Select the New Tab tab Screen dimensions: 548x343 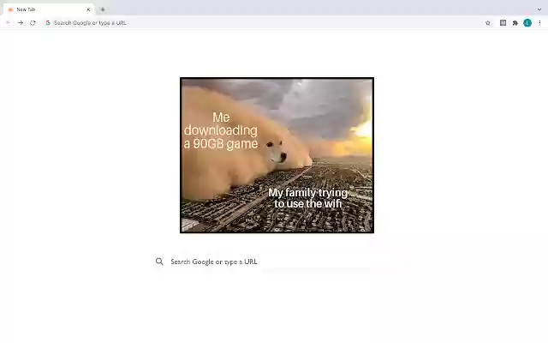click(x=49, y=9)
